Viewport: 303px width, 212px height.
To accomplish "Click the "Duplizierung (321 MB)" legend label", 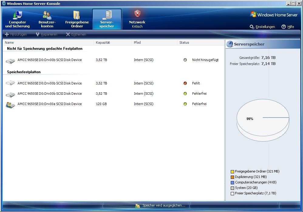I will point(251,177).
